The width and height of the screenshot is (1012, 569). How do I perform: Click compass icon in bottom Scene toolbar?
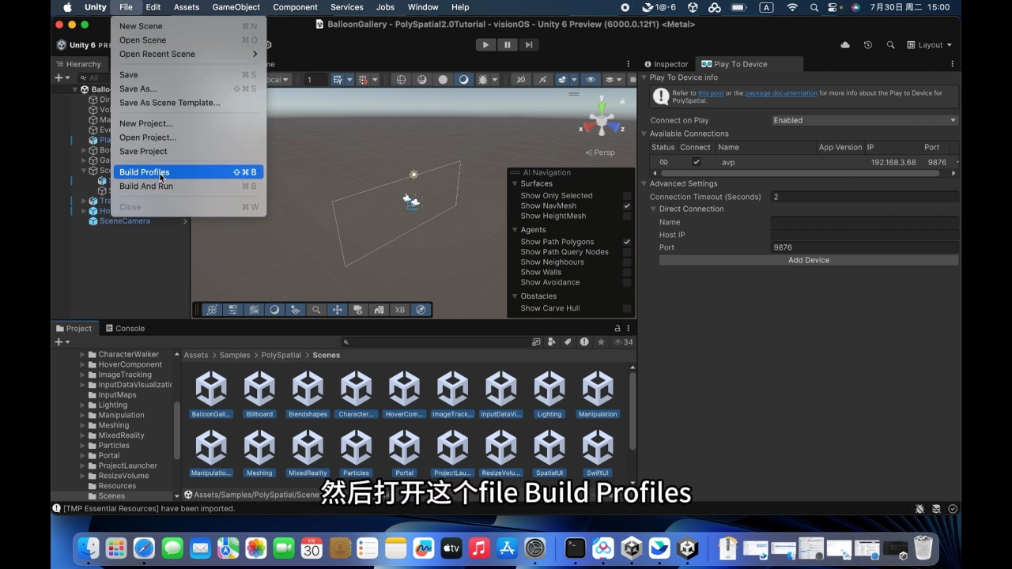pos(421,310)
